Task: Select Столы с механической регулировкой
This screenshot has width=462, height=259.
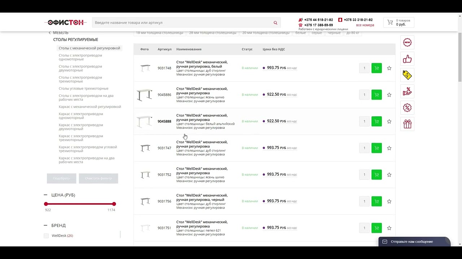Action: 89,48
